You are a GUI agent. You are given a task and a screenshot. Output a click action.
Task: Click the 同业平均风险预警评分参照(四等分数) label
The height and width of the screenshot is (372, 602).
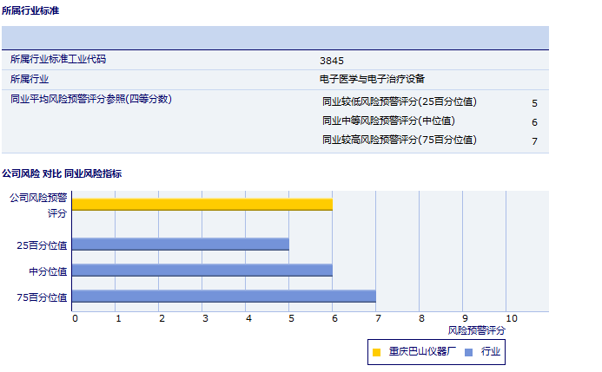click(91, 99)
